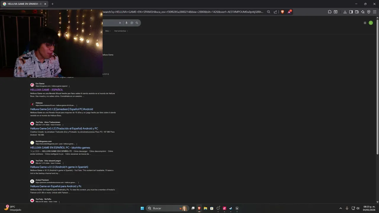This screenshot has width=379, height=213.
Task: Open the green Google account avatar
Action: [371, 23]
